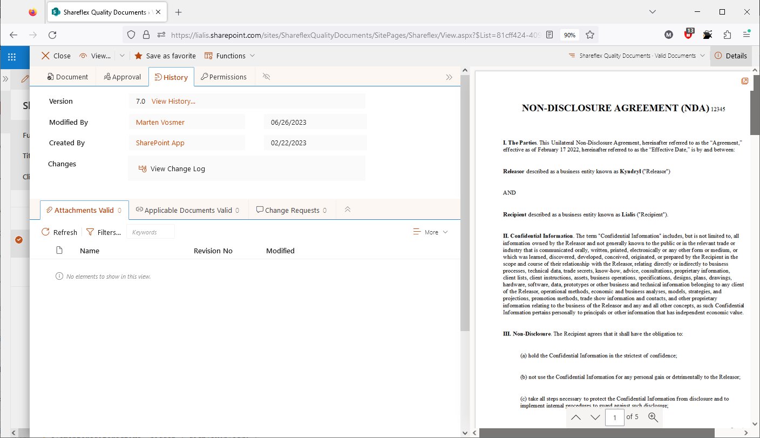This screenshot has width=760, height=438.
Task: Open a new browser tab
Action: click(179, 12)
